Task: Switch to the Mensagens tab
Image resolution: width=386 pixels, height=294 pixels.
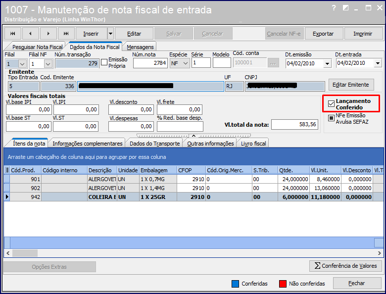Action: tap(140, 47)
